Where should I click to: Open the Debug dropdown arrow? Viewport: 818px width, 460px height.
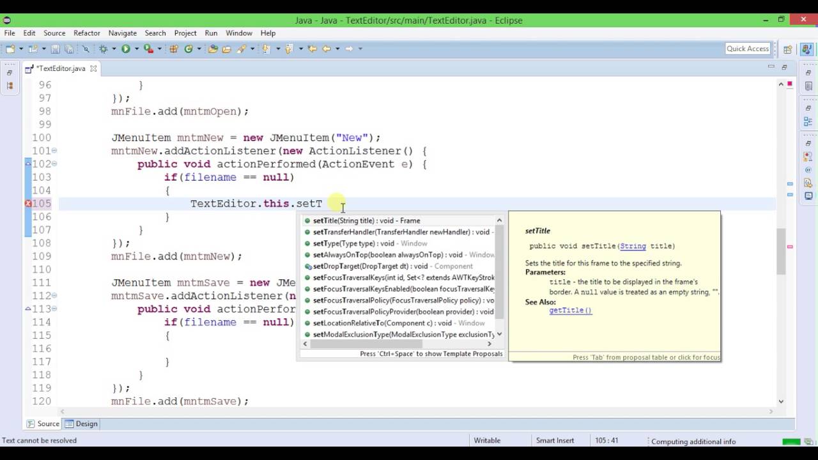tap(114, 49)
